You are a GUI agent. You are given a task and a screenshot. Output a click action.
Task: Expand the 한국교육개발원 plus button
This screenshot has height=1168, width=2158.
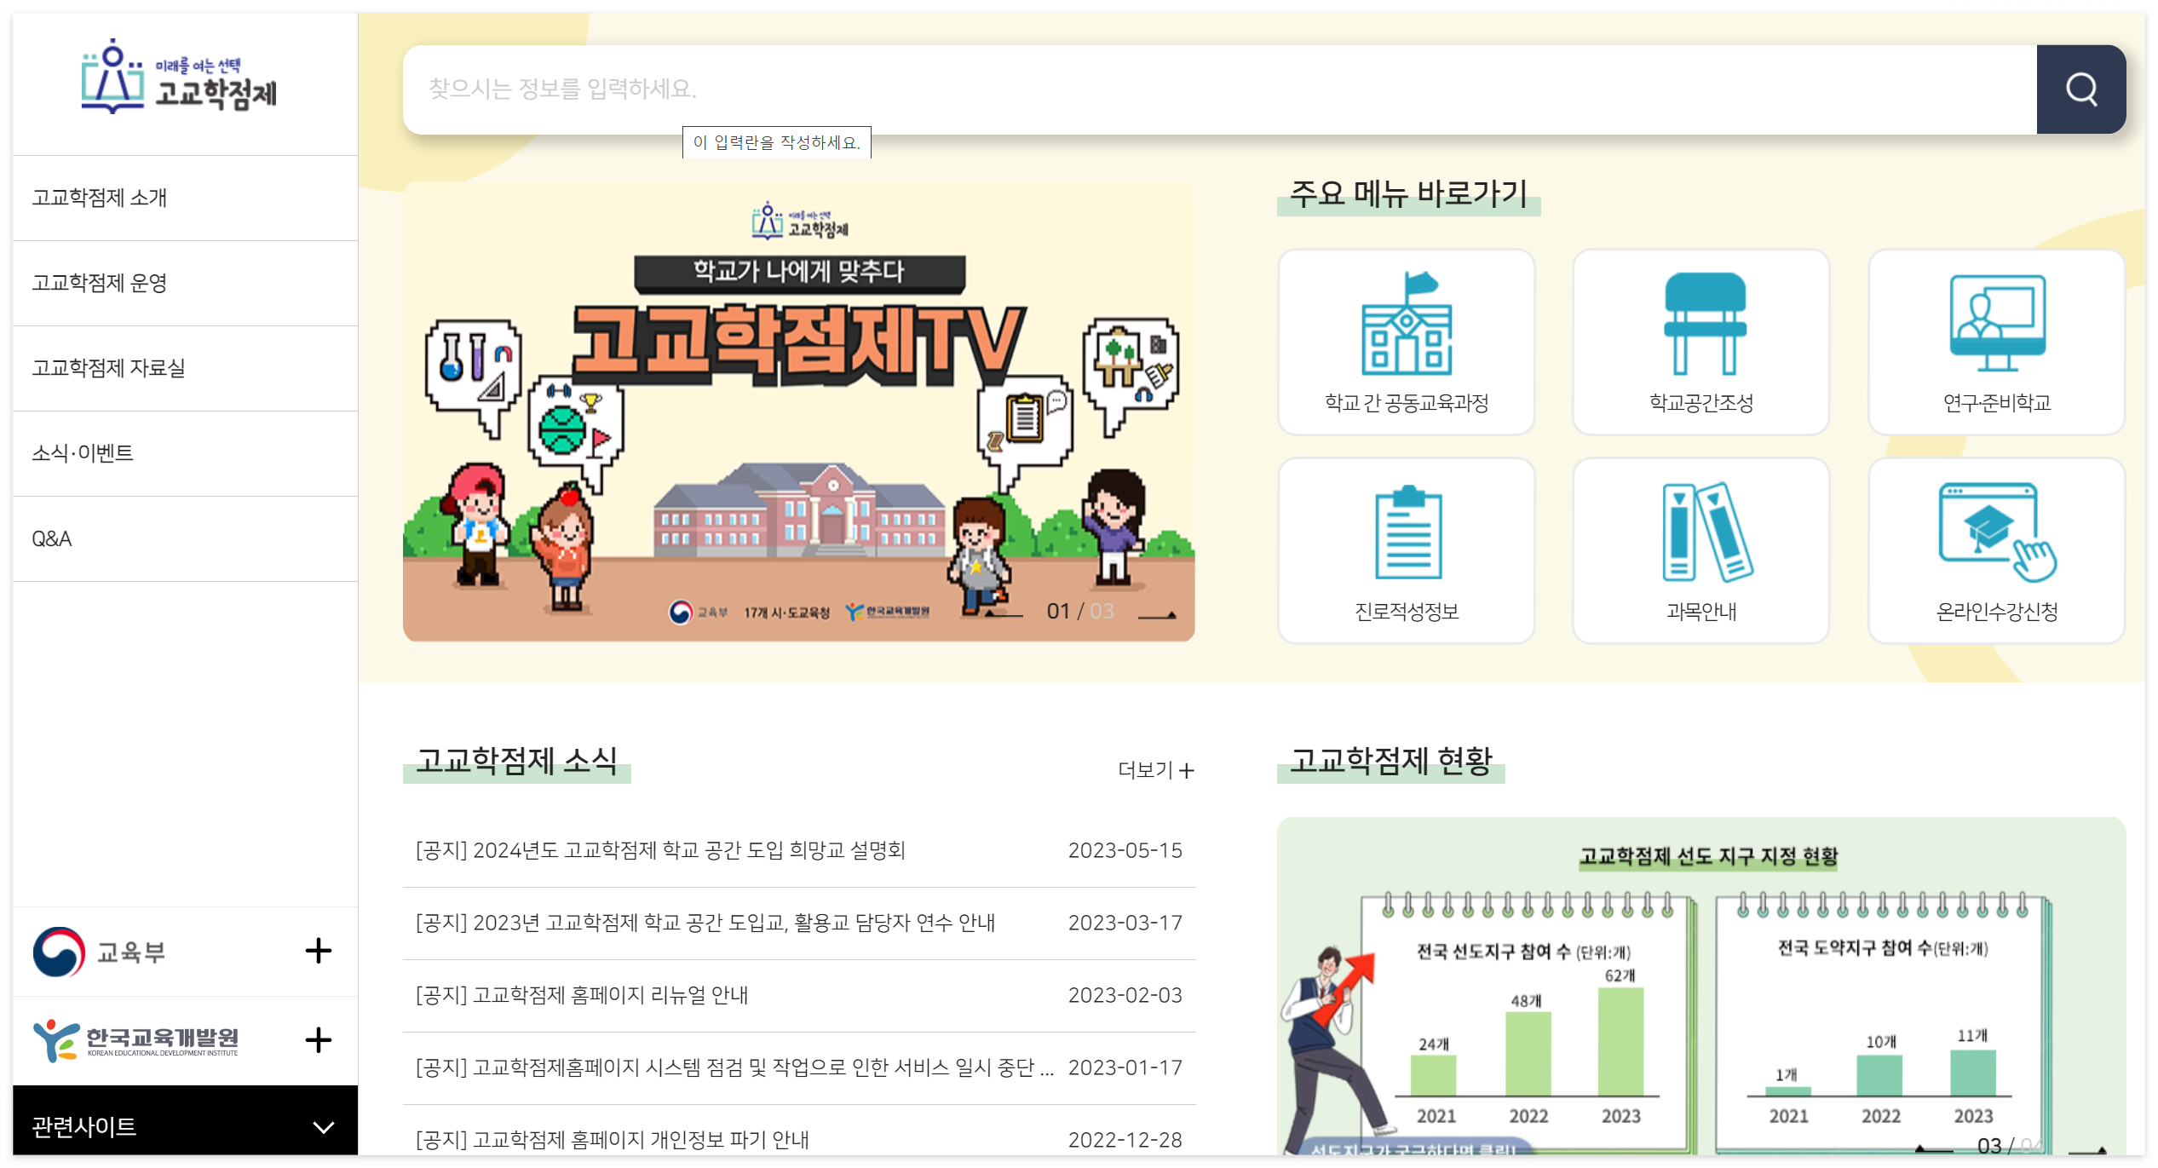pyautogui.click(x=319, y=1040)
